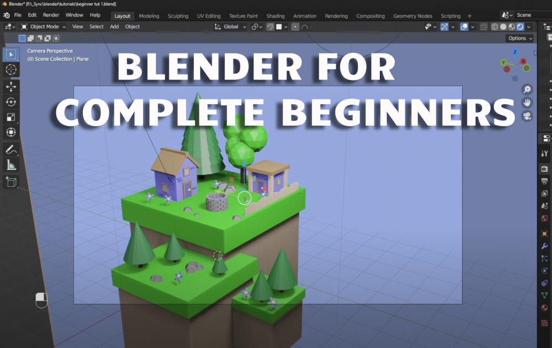Screen dimensions: 552x348
Task: Select the Rotate tool
Action: [10, 101]
